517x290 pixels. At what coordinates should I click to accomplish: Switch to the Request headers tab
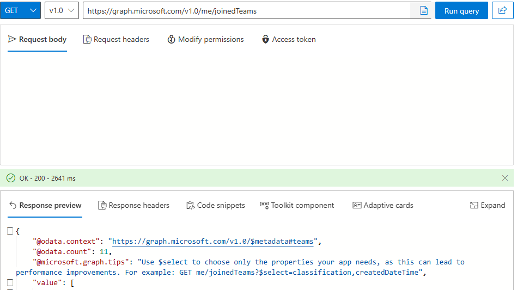[116, 40]
